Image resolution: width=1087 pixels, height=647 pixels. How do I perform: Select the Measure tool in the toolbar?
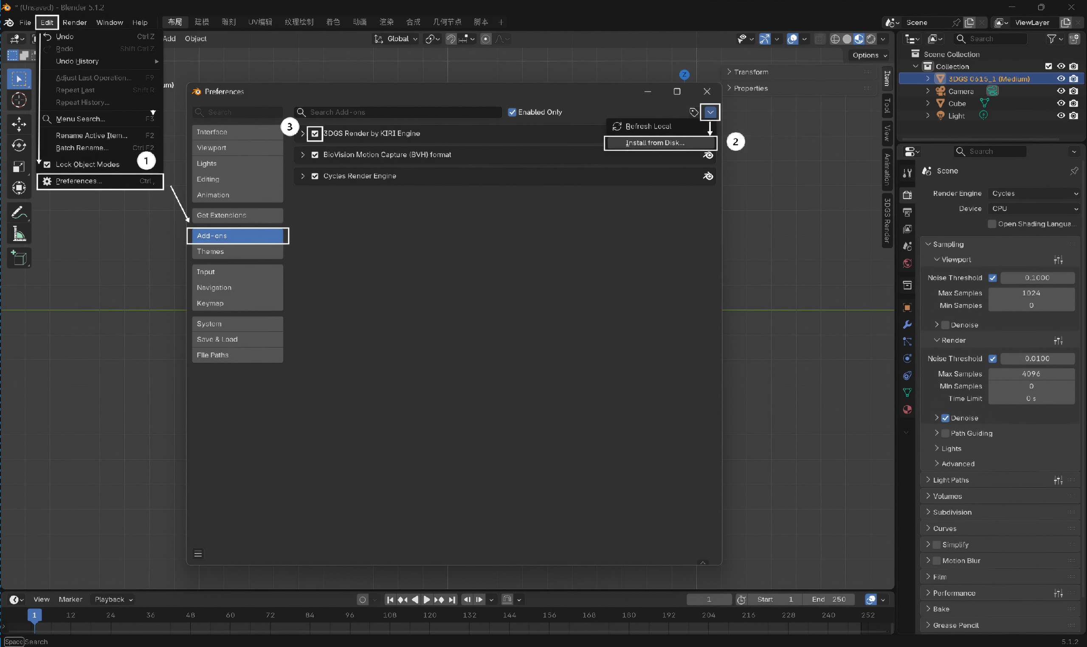click(x=19, y=234)
